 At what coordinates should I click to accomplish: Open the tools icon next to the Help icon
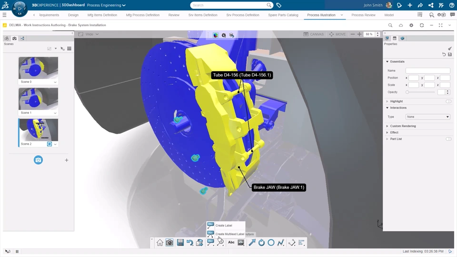tap(441, 5)
